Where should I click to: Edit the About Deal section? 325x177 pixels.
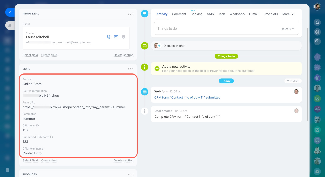click(131, 14)
